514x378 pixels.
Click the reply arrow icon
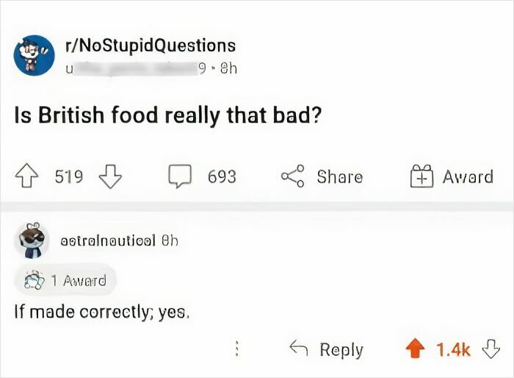coord(297,350)
